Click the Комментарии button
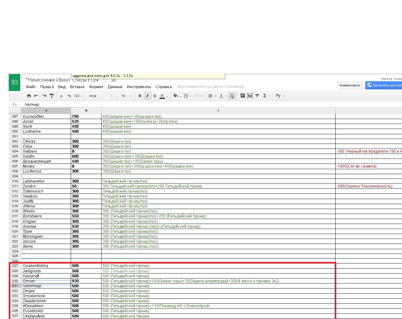 [x=350, y=85]
